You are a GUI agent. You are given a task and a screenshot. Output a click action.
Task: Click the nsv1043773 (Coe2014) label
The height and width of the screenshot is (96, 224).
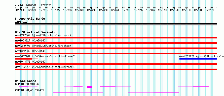point(30,62)
